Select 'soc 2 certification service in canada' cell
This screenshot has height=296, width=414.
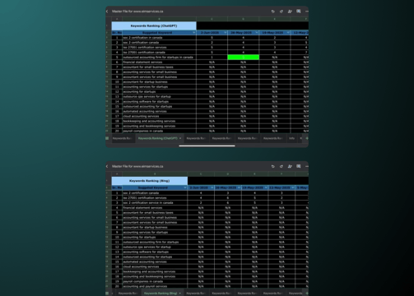(155, 203)
